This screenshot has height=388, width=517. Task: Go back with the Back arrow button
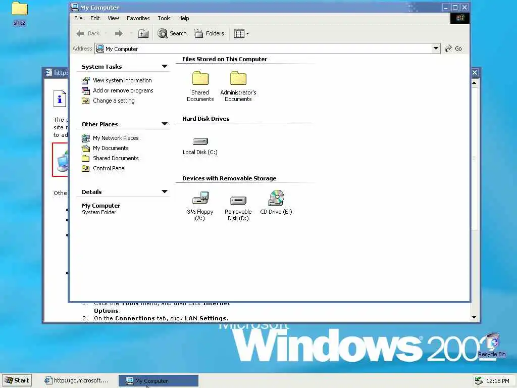tap(88, 33)
